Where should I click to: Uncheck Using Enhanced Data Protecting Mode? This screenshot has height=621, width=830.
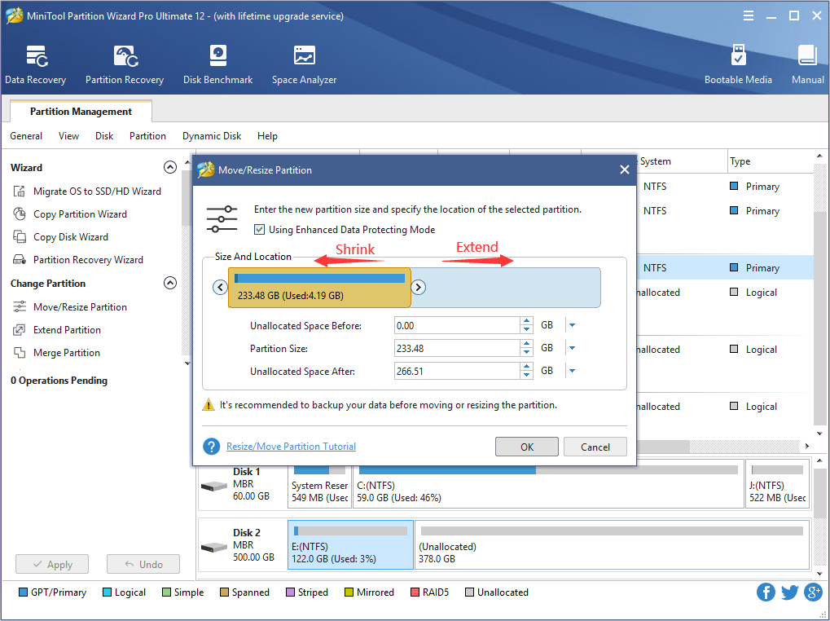click(x=259, y=229)
